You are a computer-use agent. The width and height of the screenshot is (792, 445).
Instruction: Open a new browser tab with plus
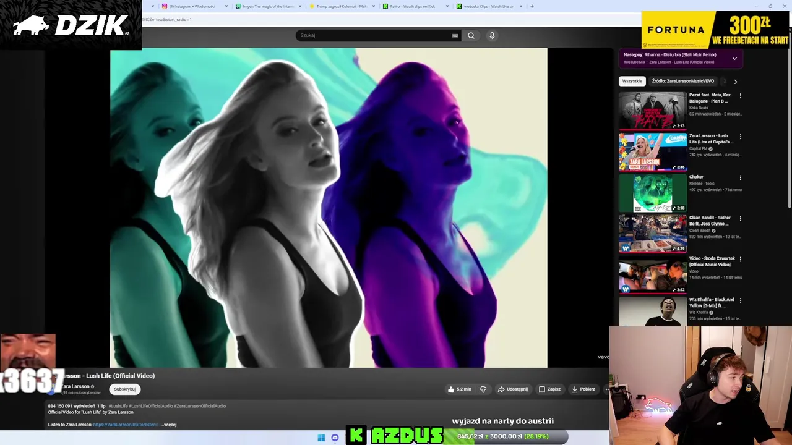tap(532, 6)
